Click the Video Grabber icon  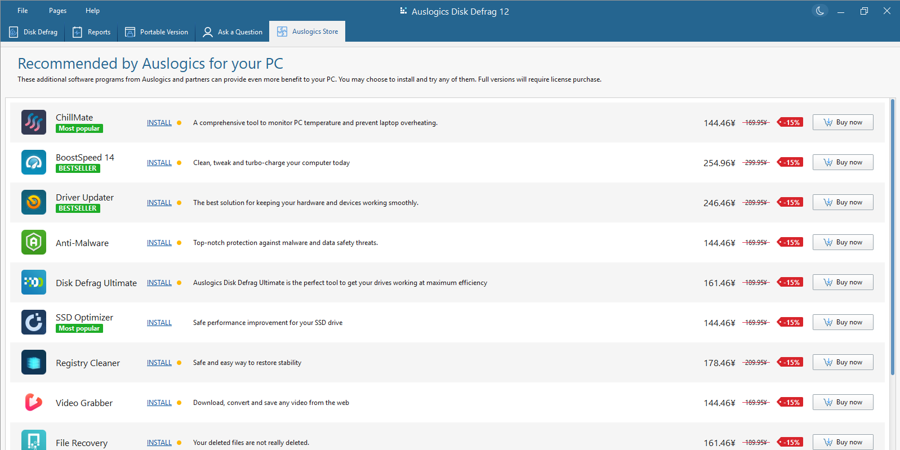34,402
